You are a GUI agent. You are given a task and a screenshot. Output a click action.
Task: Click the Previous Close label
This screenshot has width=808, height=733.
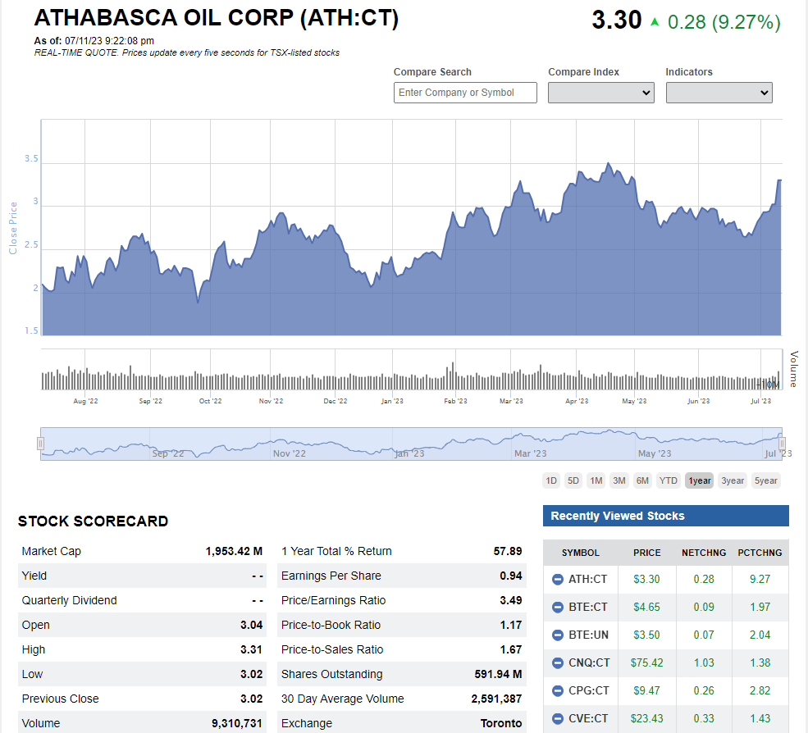tap(60, 699)
